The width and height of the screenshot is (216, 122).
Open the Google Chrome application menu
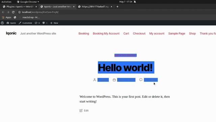(28, 2)
